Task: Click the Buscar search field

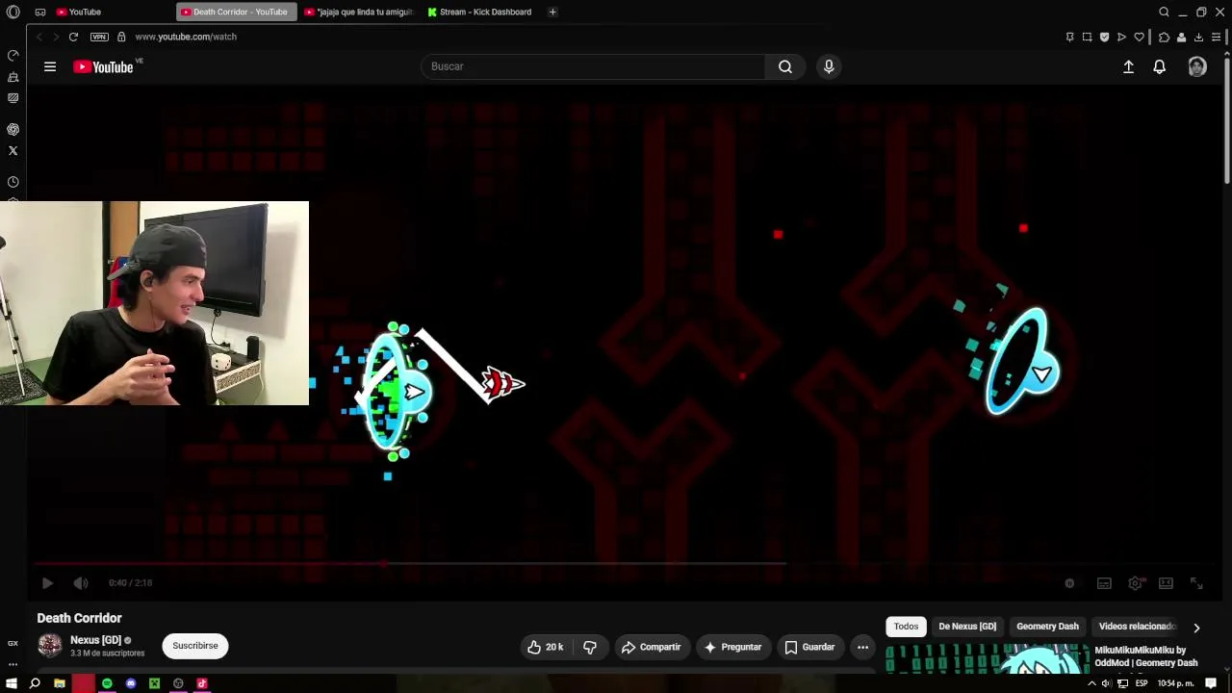Action: 593,66
